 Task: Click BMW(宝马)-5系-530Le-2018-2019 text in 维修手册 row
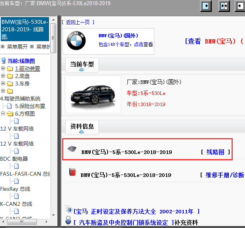pyautogui.click(x=126, y=175)
